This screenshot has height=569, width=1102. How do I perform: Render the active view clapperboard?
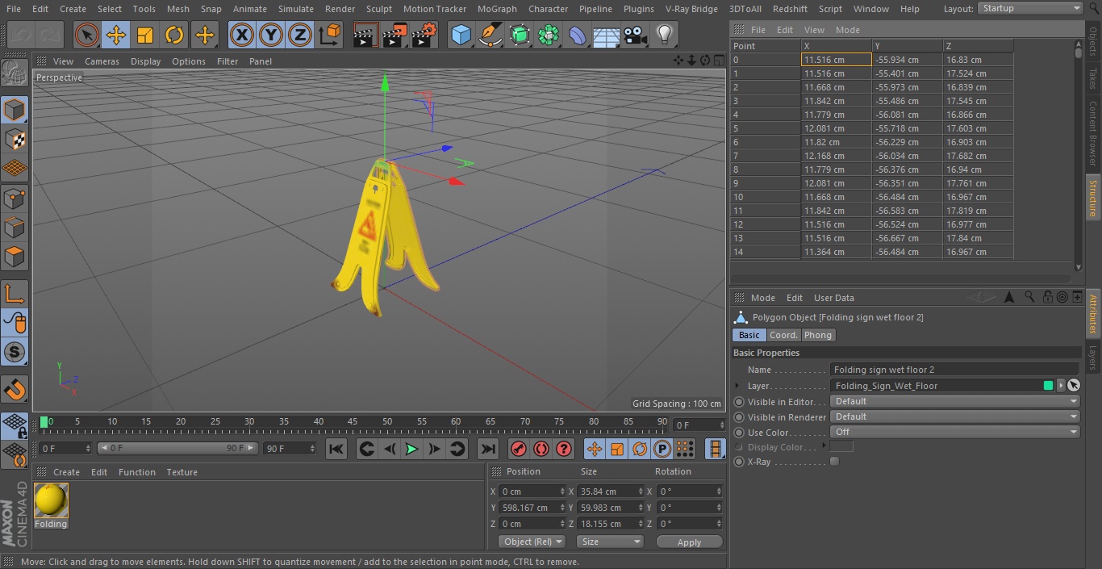[365, 35]
